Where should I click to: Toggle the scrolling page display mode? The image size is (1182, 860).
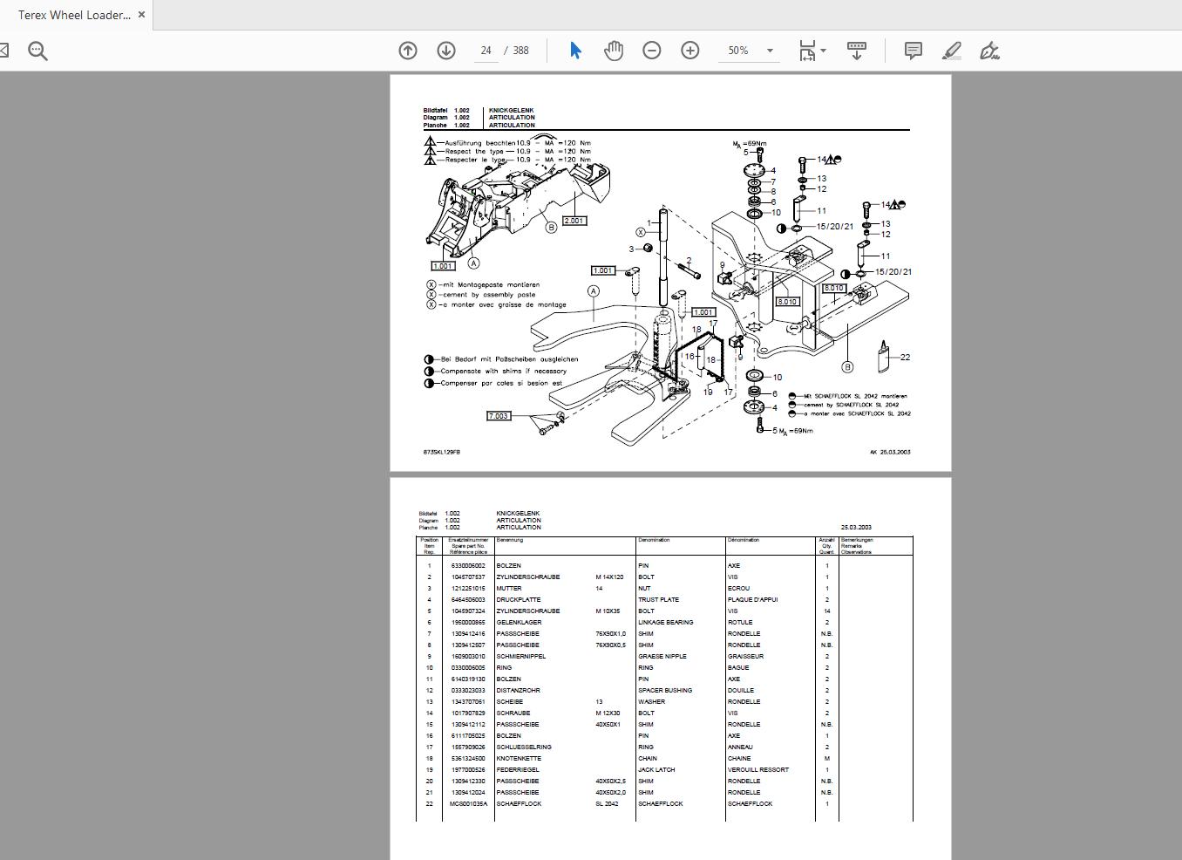[857, 50]
